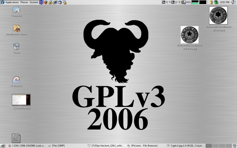Select the IT BOOKS DVD-ROM icon
237x148 pixels.
(x=16, y=82)
